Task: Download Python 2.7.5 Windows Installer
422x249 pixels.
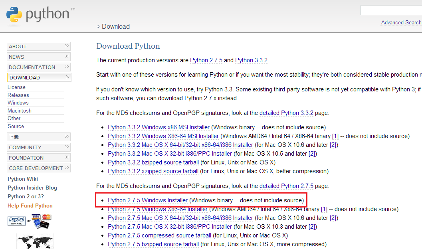Action: click(x=148, y=200)
